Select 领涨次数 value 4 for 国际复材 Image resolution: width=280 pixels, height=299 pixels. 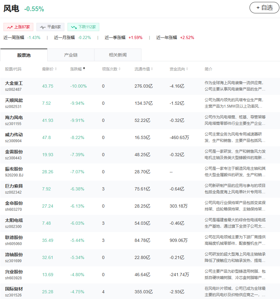click(x=103, y=292)
